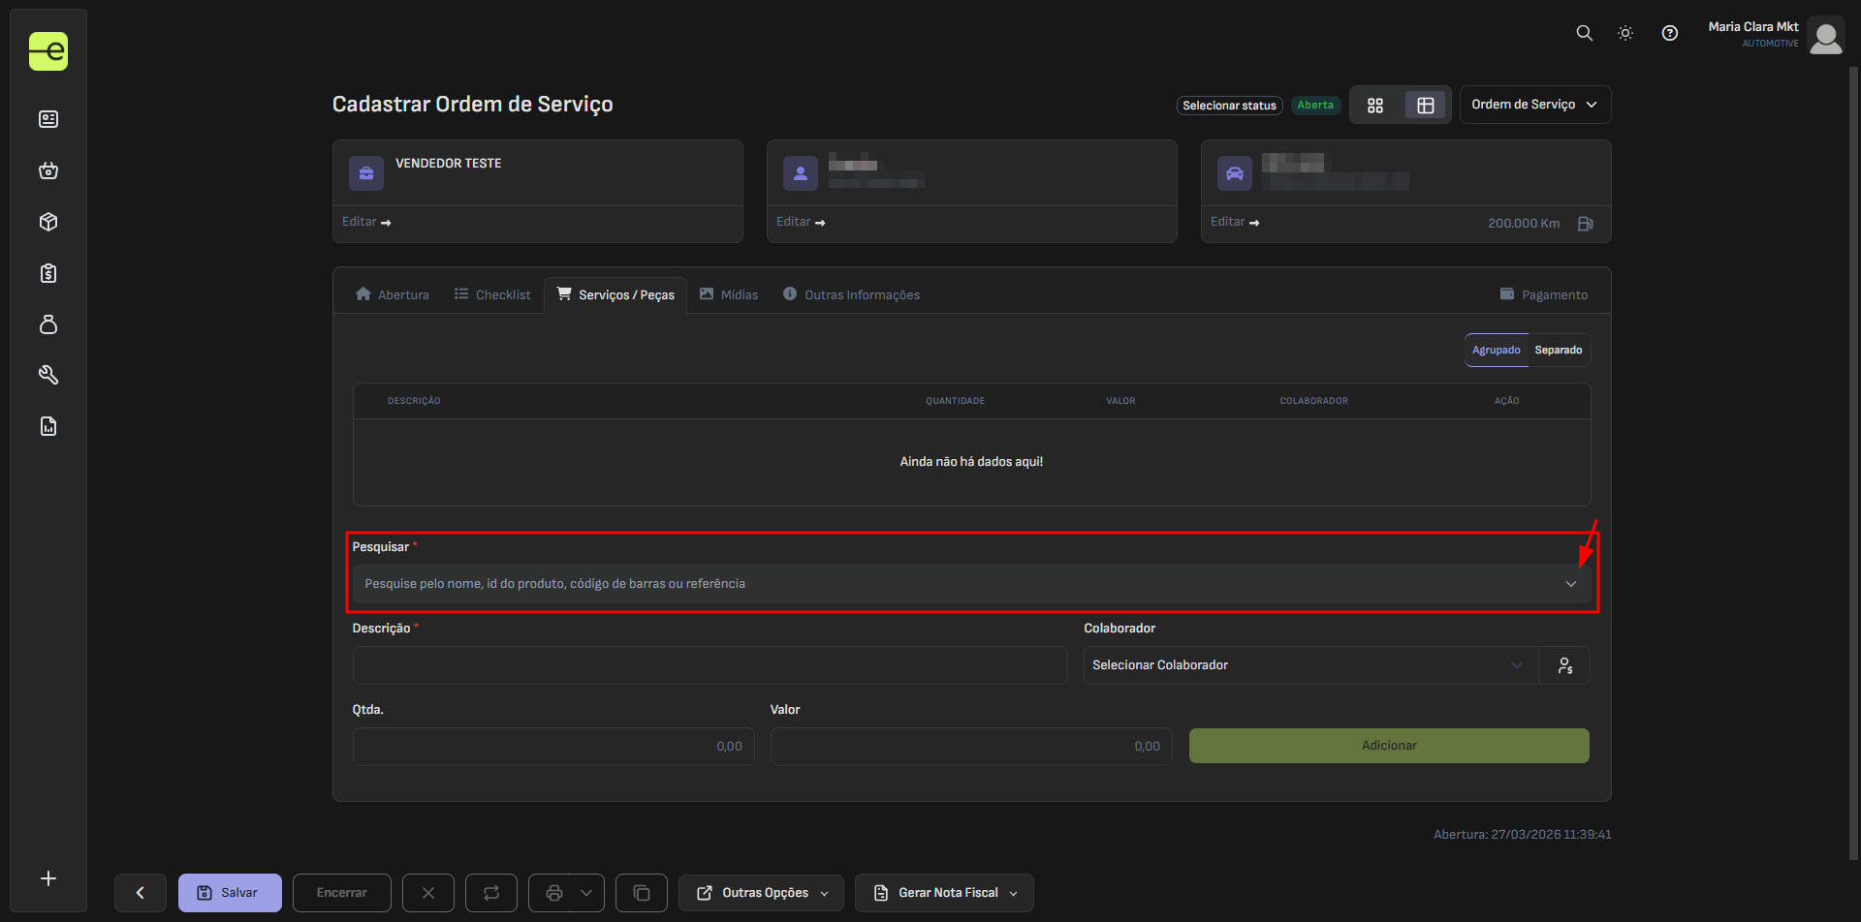Click the Salvar button
Image resolution: width=1861 pixels, height=922 pixels.
pyautogui.click(x=230, y=893)
